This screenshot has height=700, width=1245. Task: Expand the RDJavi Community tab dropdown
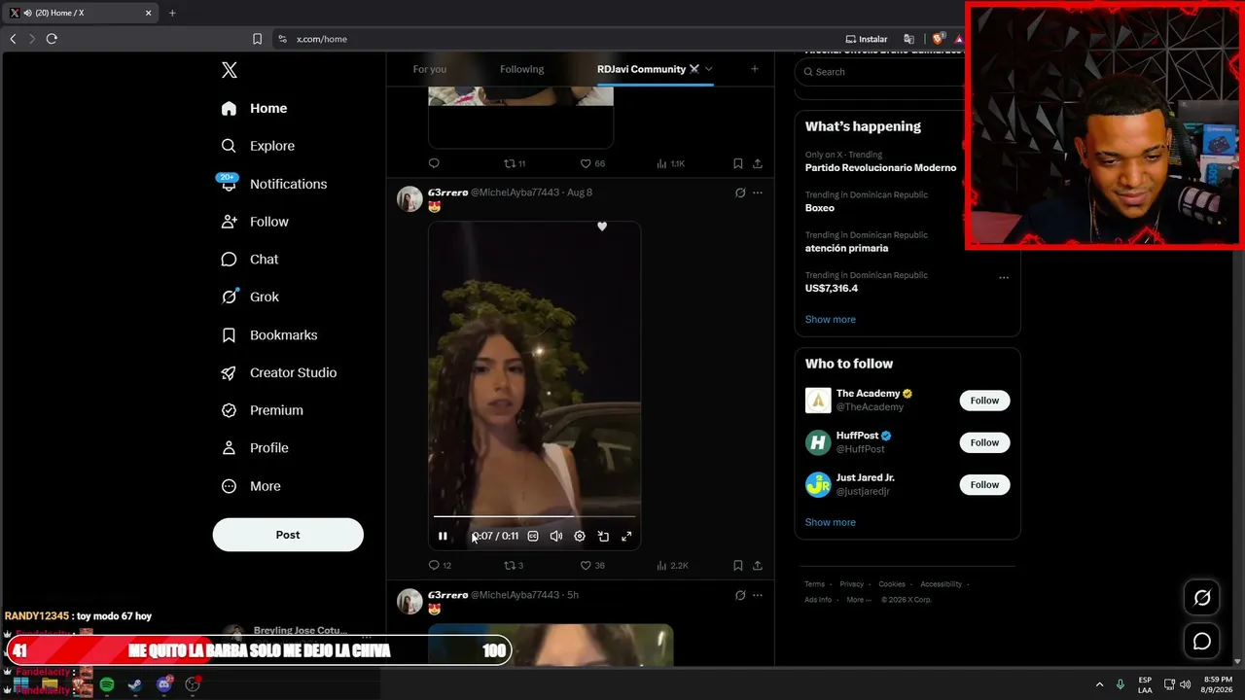(708, 69)
